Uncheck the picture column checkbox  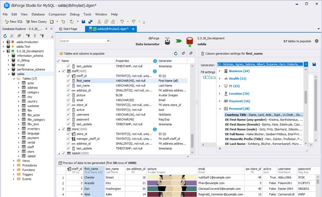click(x=68, y=95)
